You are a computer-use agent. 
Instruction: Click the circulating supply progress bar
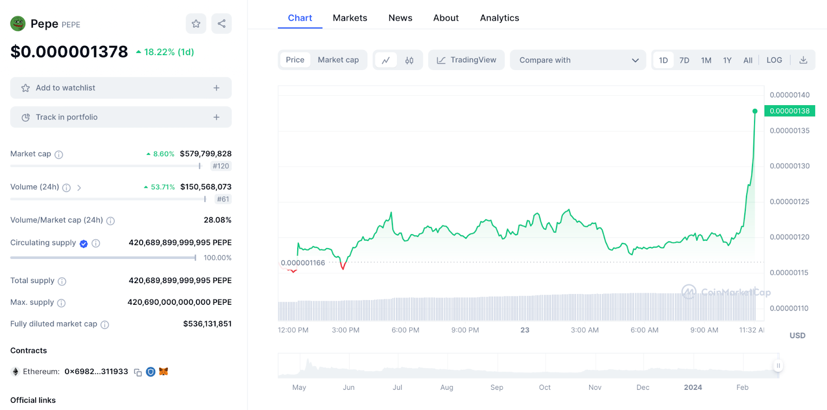[x=103, y=258]
